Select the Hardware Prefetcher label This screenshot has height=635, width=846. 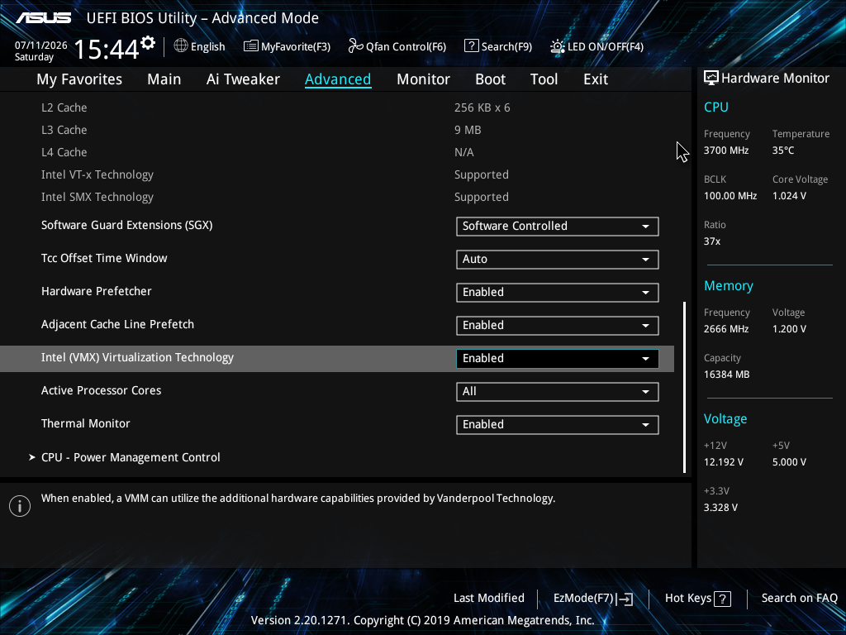(x=97, y=292)
